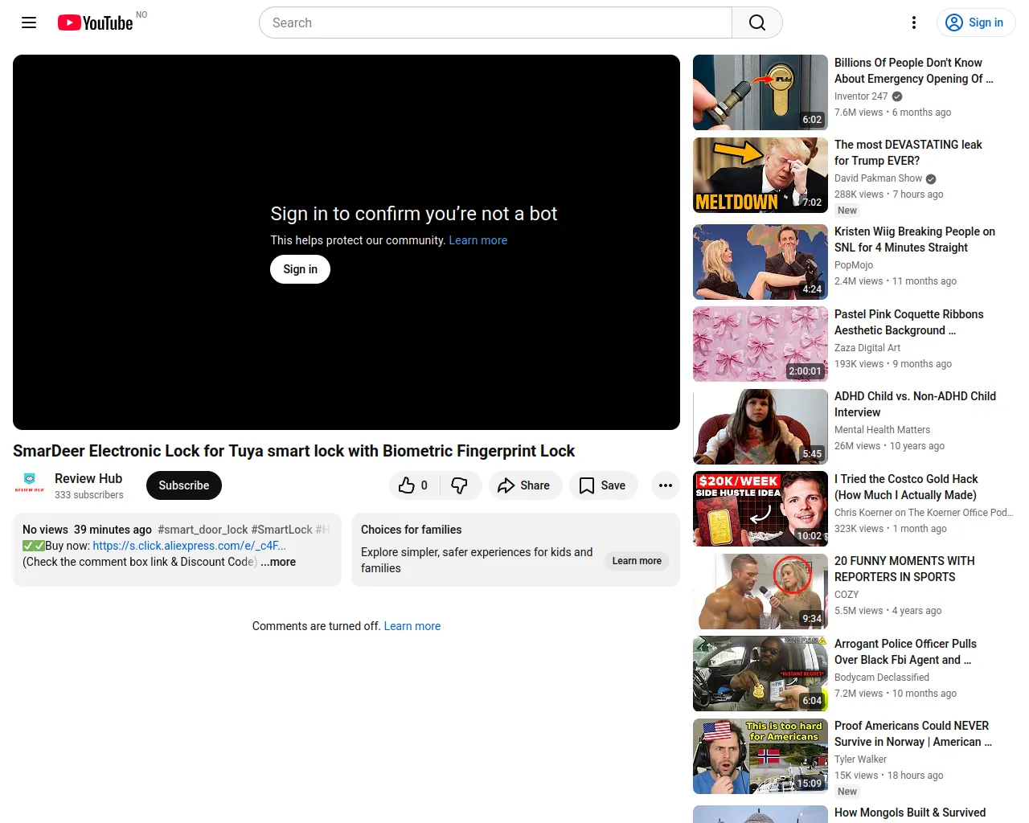Click inside the Search input field
This screenshot has width=1029, height=823.
[x=494, y=23]
